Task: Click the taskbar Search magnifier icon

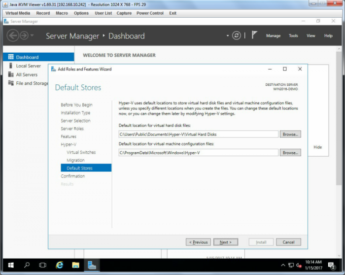Action: (27, 265)
